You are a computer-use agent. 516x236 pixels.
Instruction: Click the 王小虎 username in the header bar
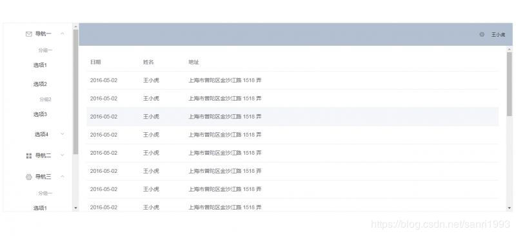498,35
